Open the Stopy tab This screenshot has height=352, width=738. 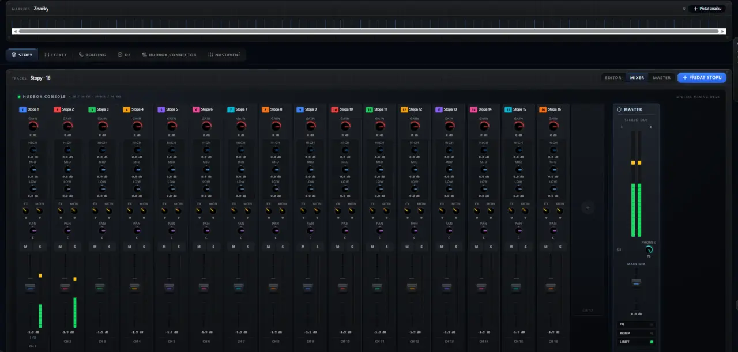point(22,55)
